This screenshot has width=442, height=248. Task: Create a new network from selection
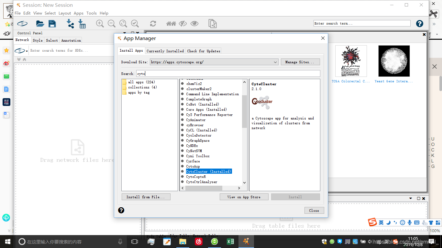tap(212, 24)
